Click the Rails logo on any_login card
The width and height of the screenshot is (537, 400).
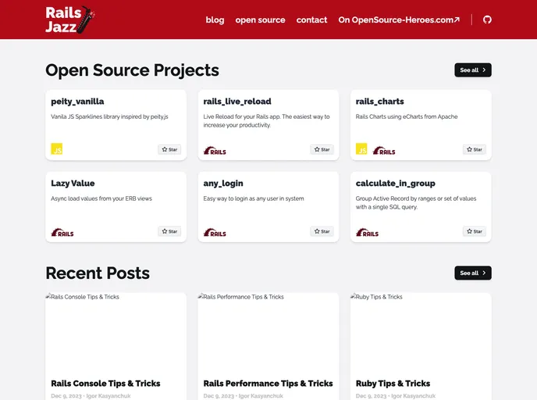215,232
